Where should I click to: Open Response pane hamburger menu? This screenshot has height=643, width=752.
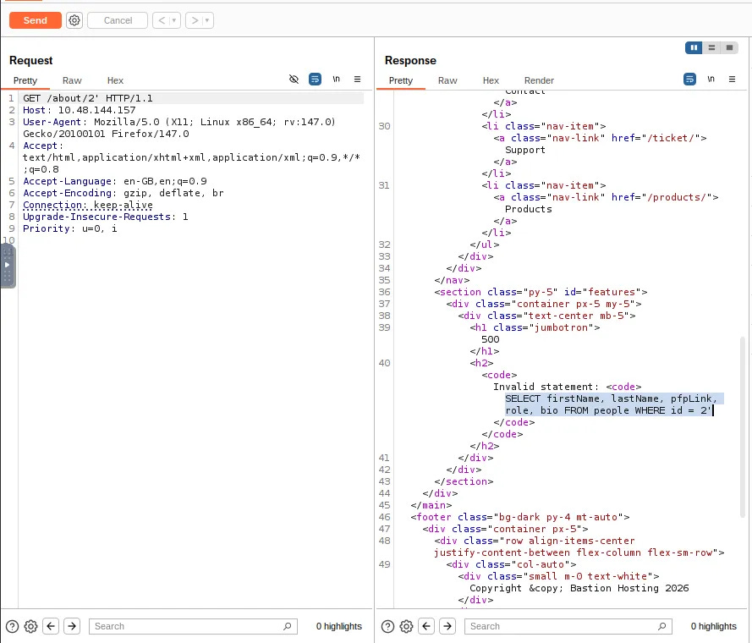(732, 80)
